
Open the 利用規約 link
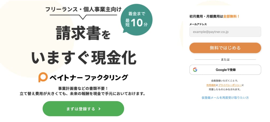(211, 85)
